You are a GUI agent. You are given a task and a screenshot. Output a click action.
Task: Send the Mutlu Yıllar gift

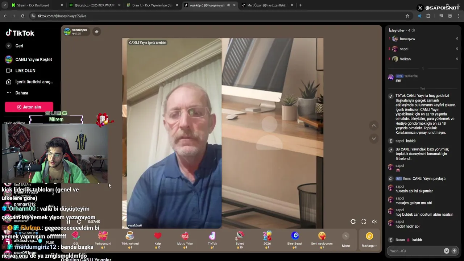(185, 239)
